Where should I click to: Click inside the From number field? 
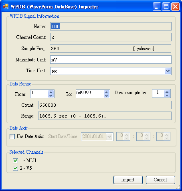pyautogui.click(x=39, y=94)
